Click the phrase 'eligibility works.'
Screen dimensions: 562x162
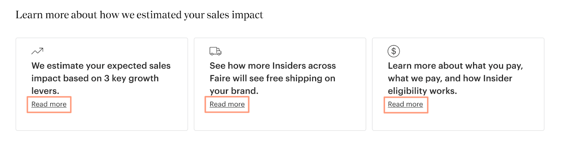coord(422,91)
